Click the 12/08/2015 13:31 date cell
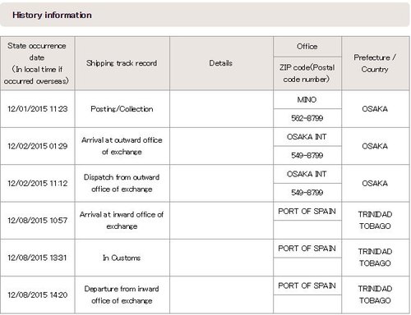 [x=37, y=258]
